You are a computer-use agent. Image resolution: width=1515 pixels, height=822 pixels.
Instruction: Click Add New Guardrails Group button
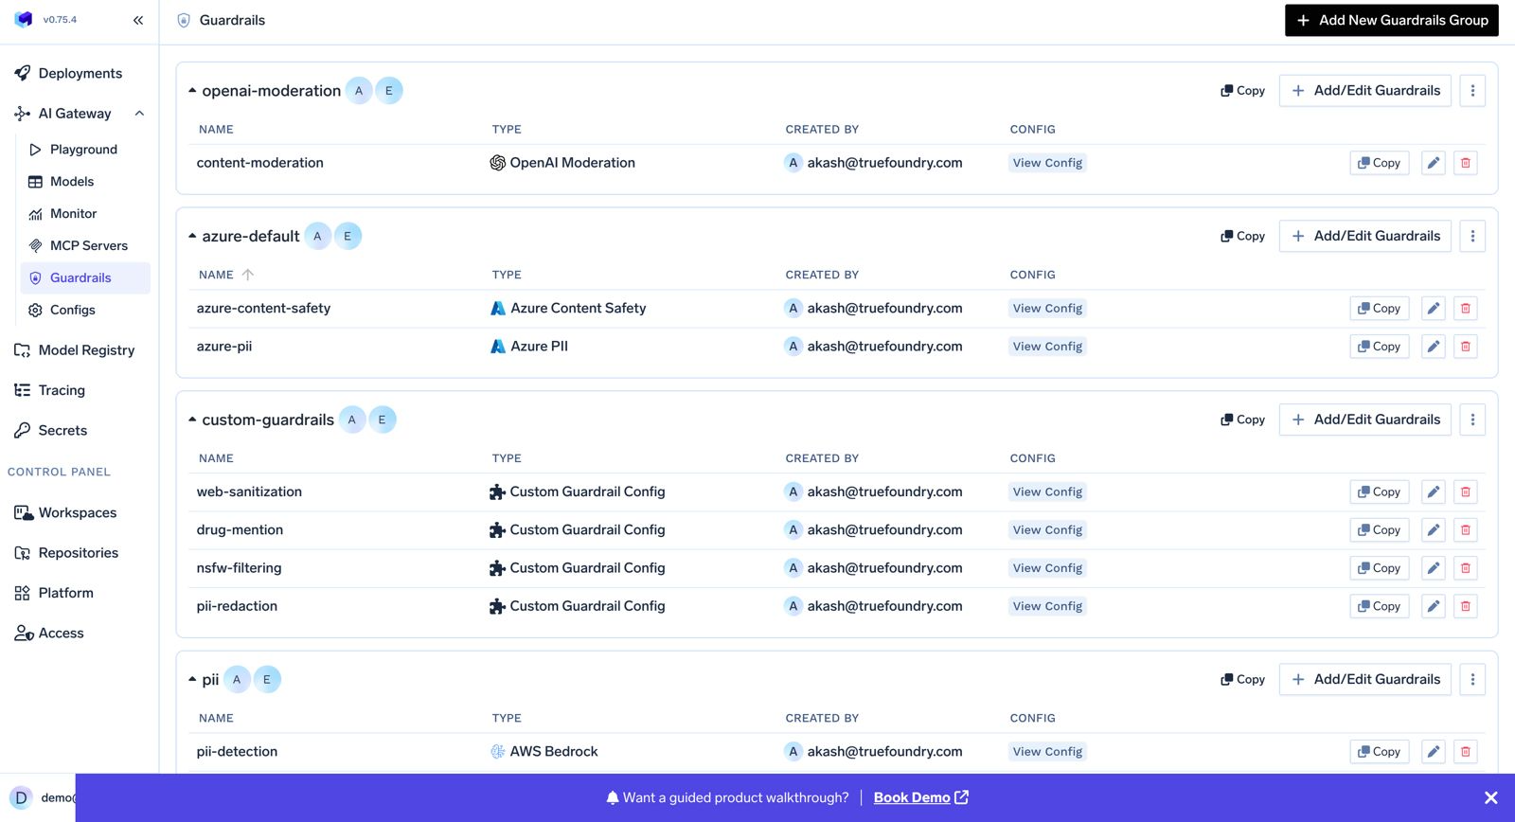1391,20
